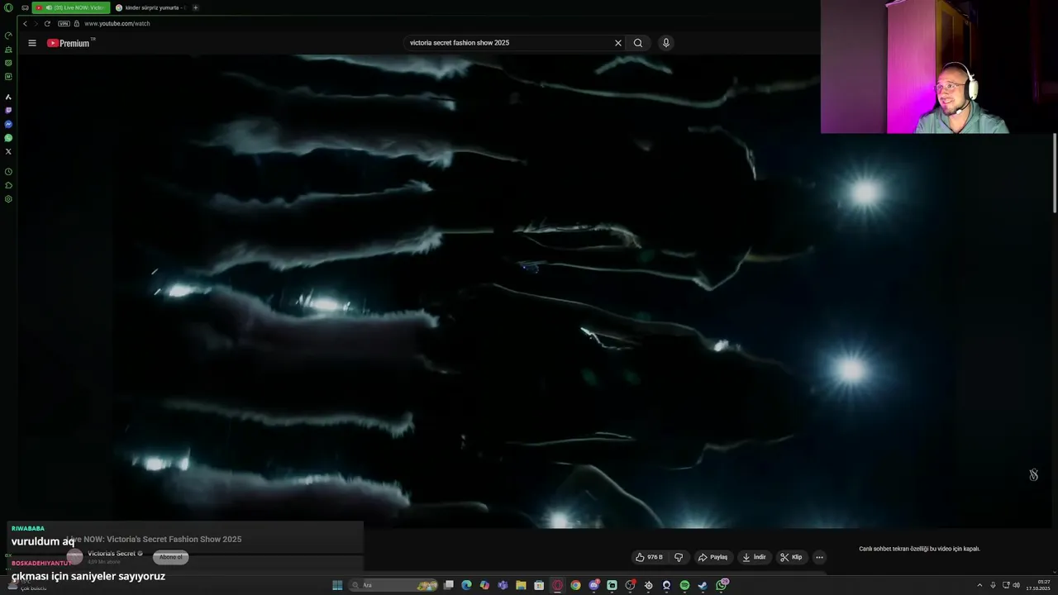Dislike the video with thumbs down
The width and height of the screenshot is (1058, 595).
(x=679, y=557)
